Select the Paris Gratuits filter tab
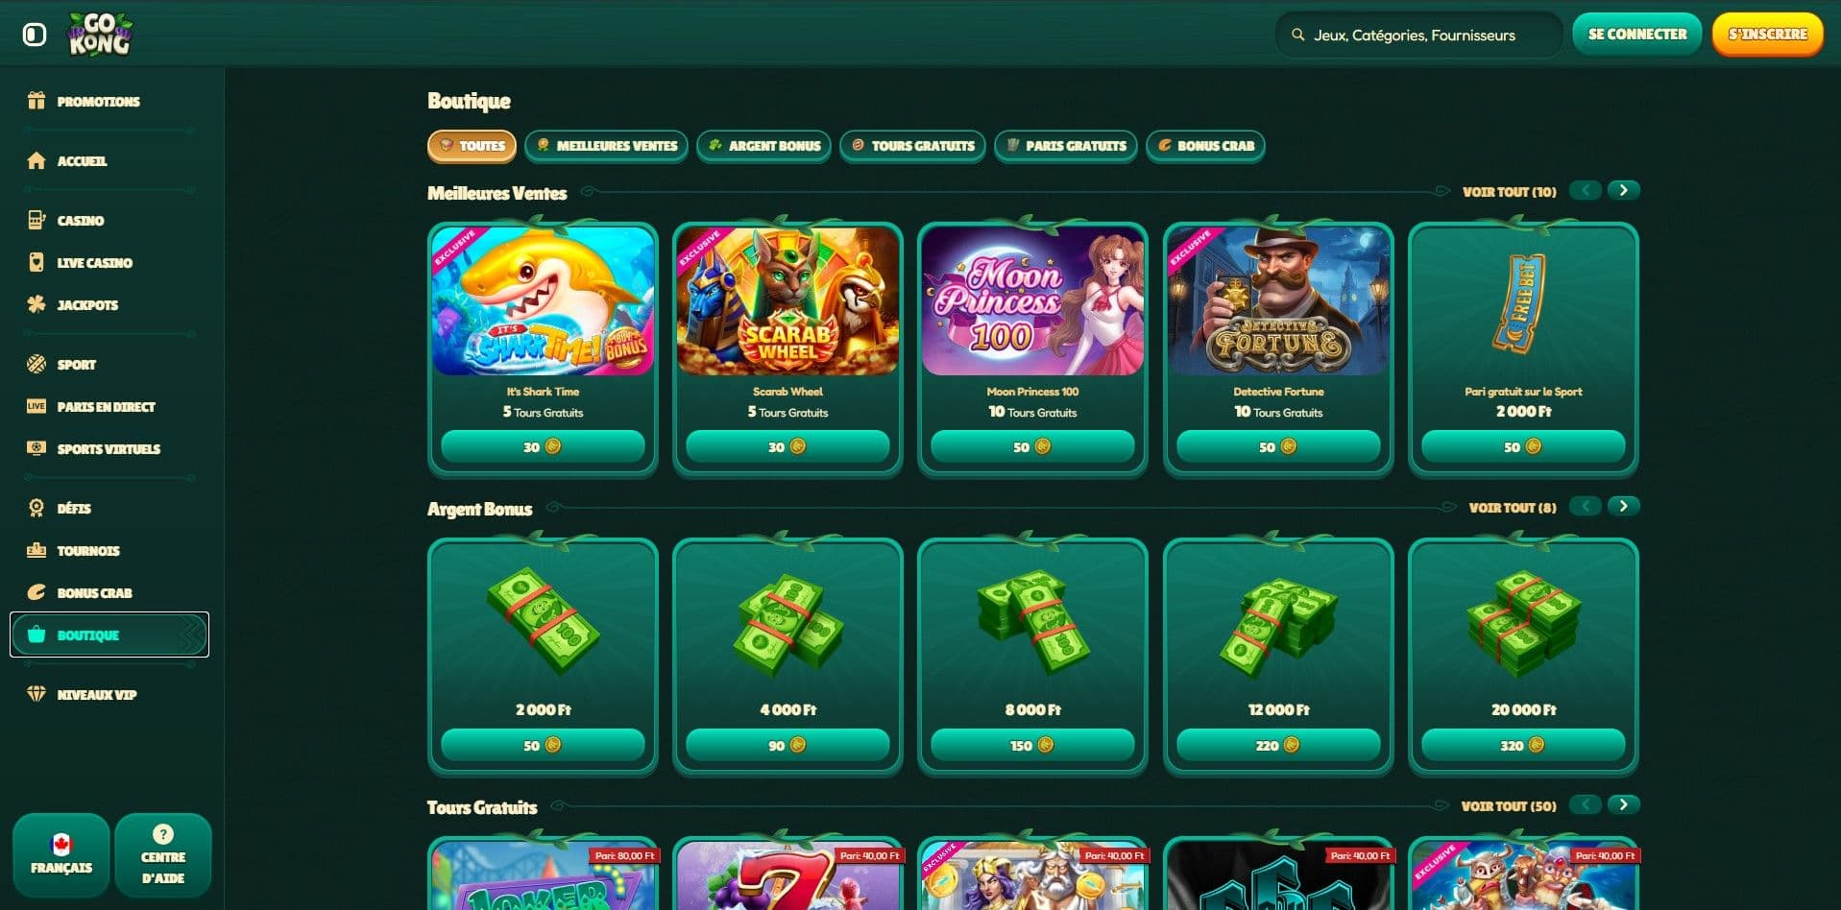 pos(1066,146)
